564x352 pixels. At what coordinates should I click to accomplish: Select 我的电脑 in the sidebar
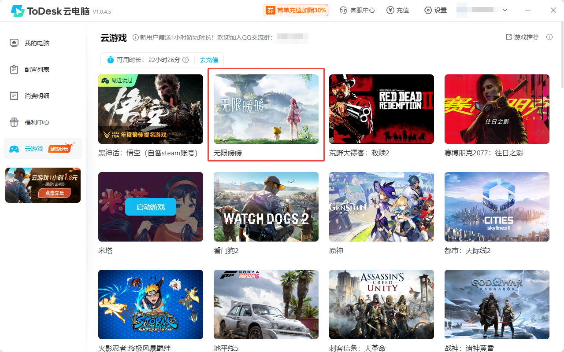click(x=43, y=43)
